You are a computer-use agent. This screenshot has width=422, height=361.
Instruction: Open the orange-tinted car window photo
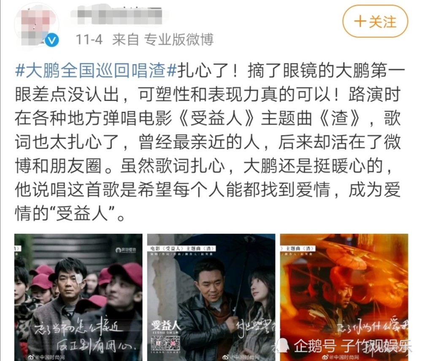tap(344, 297)
